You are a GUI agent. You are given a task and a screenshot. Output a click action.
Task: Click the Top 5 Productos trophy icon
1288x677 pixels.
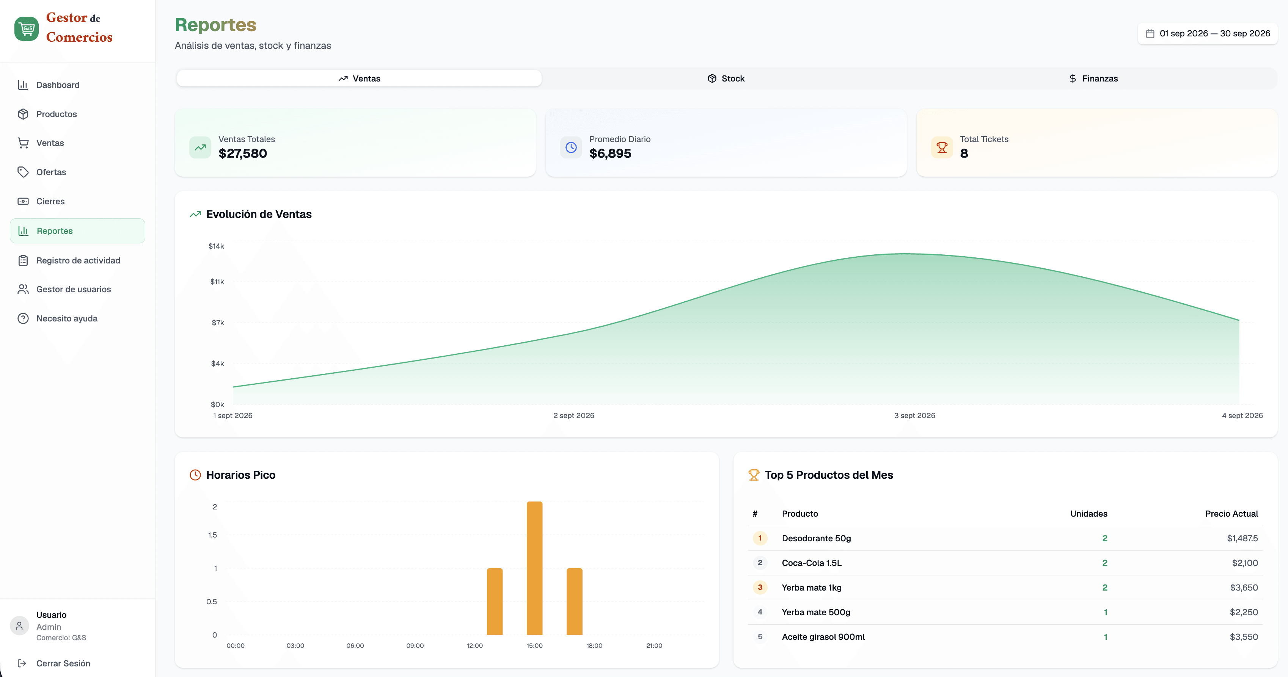coord(754,475)
